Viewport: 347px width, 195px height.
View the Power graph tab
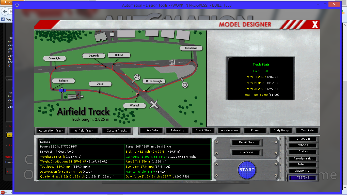coord(255,130)
